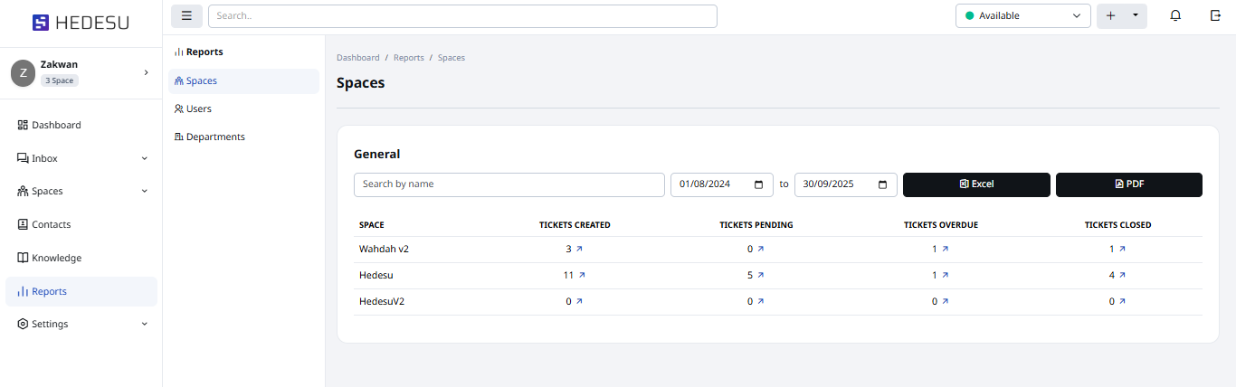1236x387 pixels.
Task: Click the hamburger menu toggle button
Action: click(x=186, y=15)
